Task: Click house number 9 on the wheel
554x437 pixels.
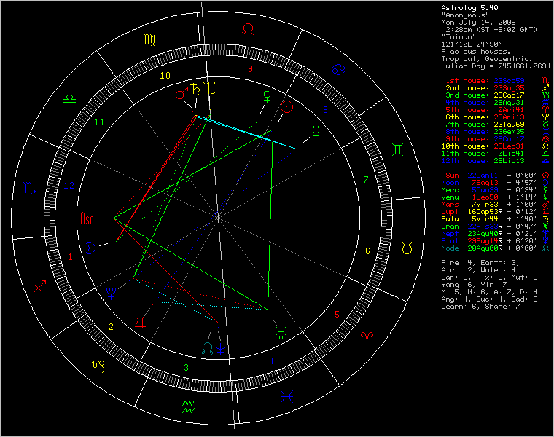Action: point(251,69)
